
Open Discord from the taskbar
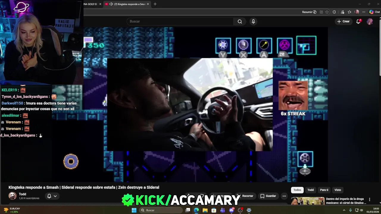click(232, 210)
